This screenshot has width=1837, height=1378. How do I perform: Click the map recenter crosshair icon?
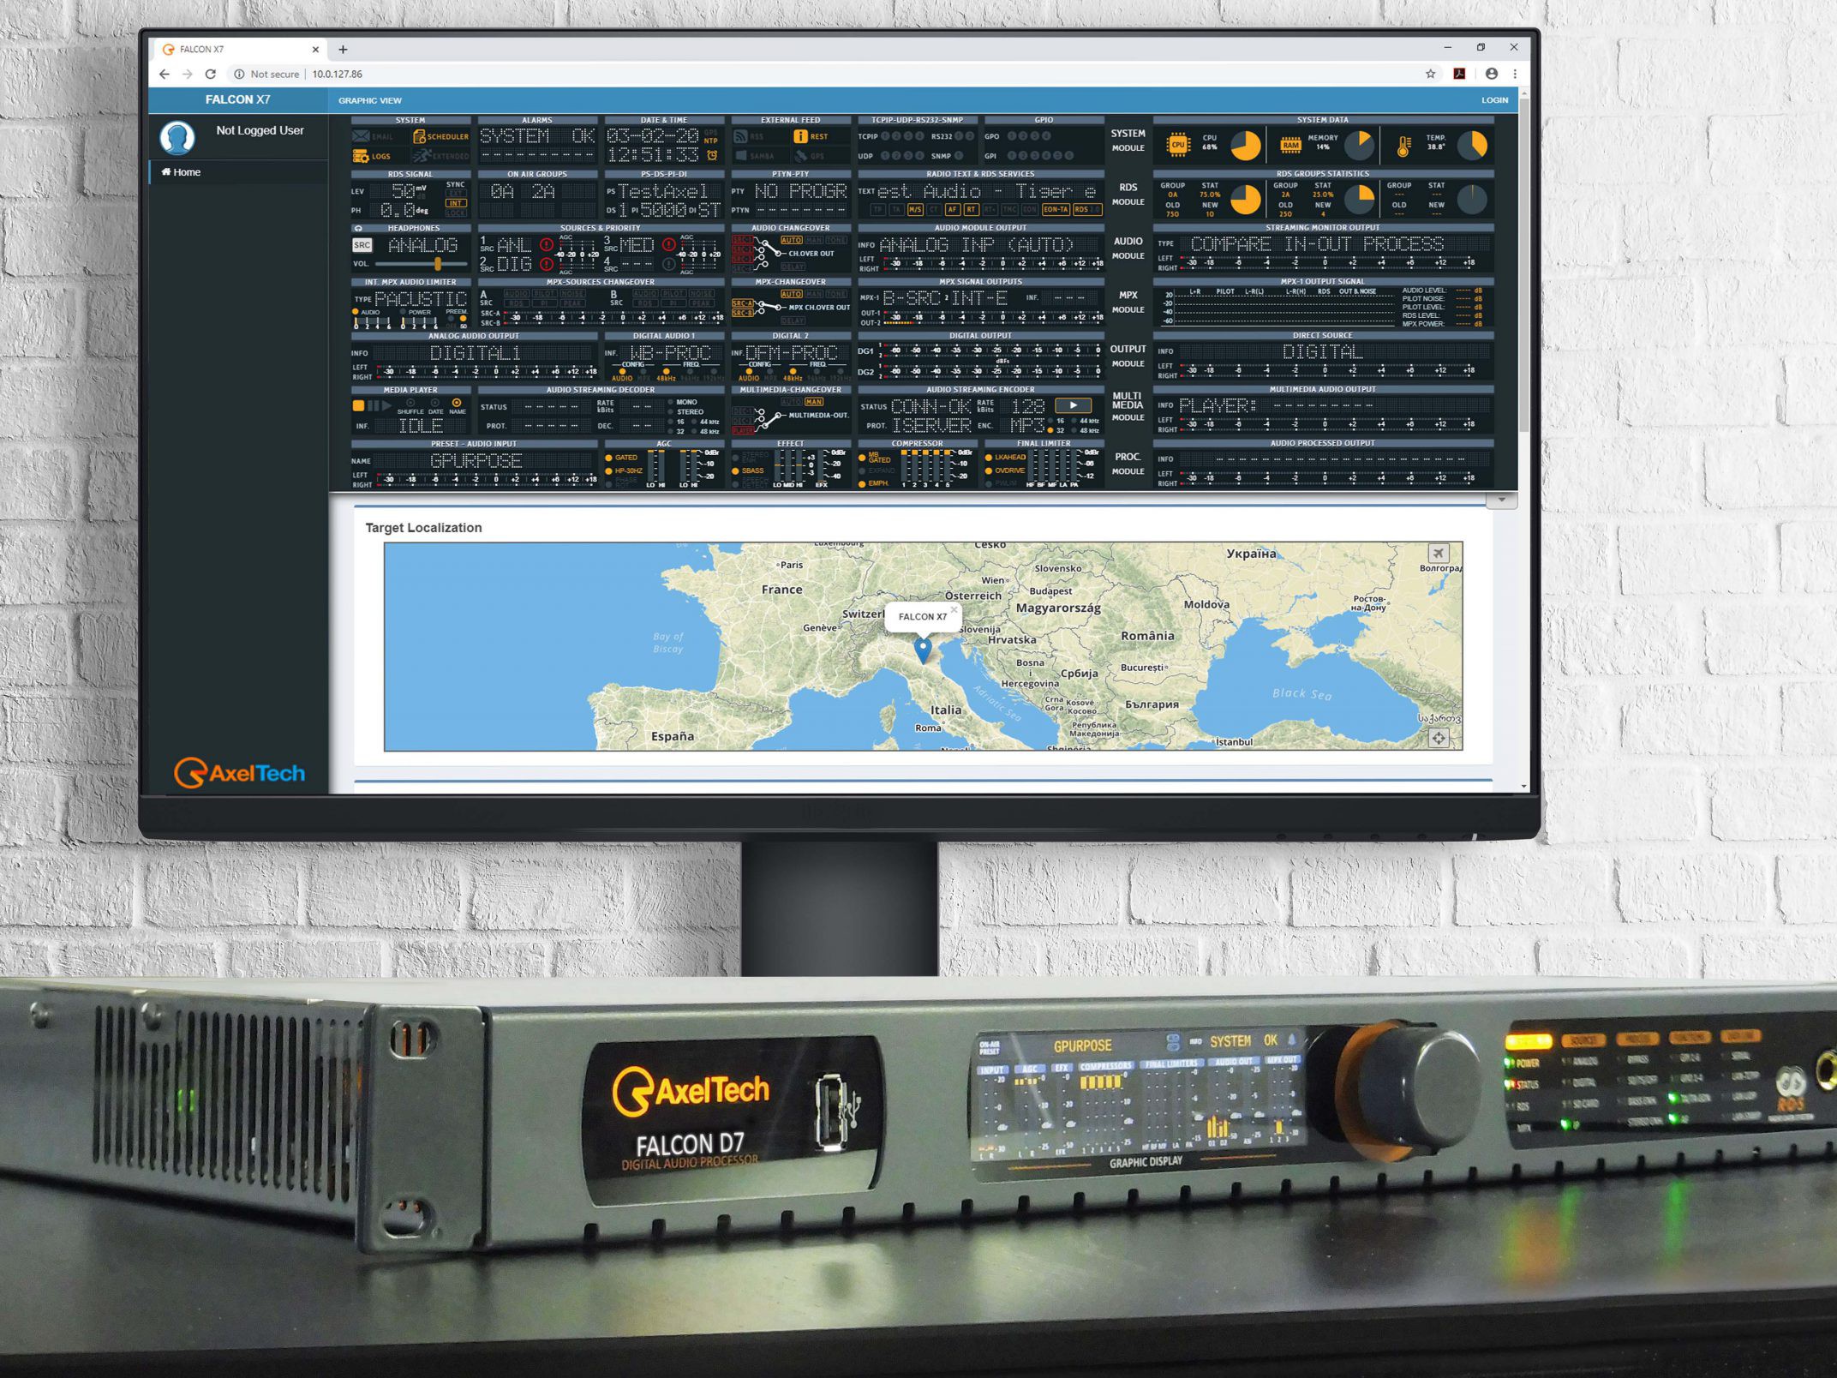pyautogui.click(x=1438, y=738)
